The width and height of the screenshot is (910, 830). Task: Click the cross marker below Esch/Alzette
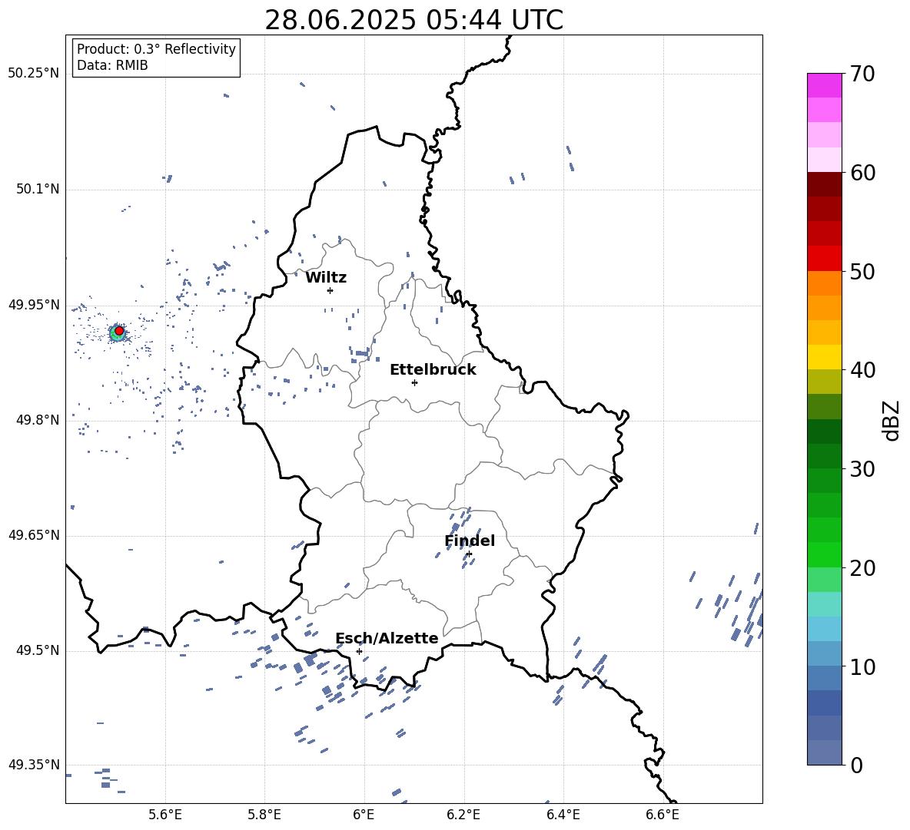pyautogui.click(x=359, y=651)
